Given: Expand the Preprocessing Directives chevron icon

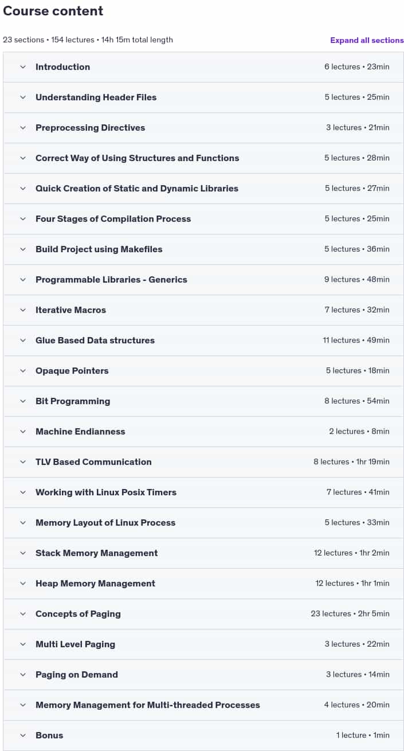Looking at the screenshot, I should [x=23, y=128].
